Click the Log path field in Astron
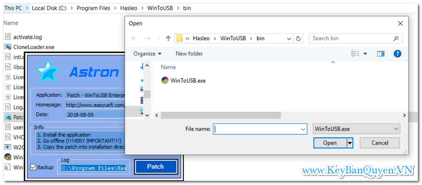 pos(93,168)
